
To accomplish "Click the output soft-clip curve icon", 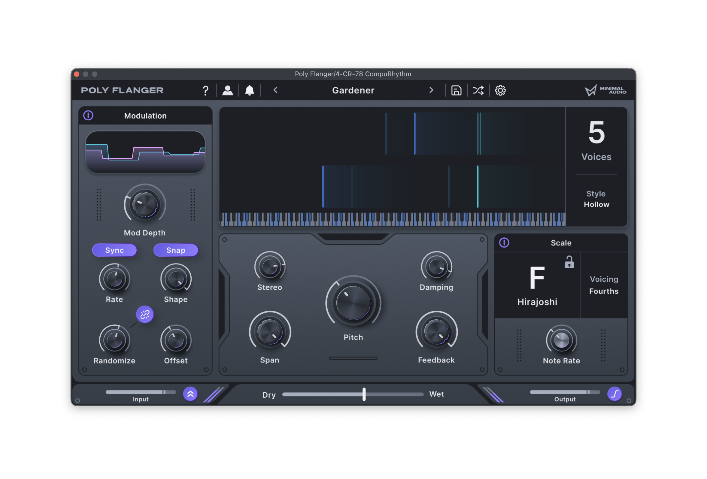I will point(614,394).
